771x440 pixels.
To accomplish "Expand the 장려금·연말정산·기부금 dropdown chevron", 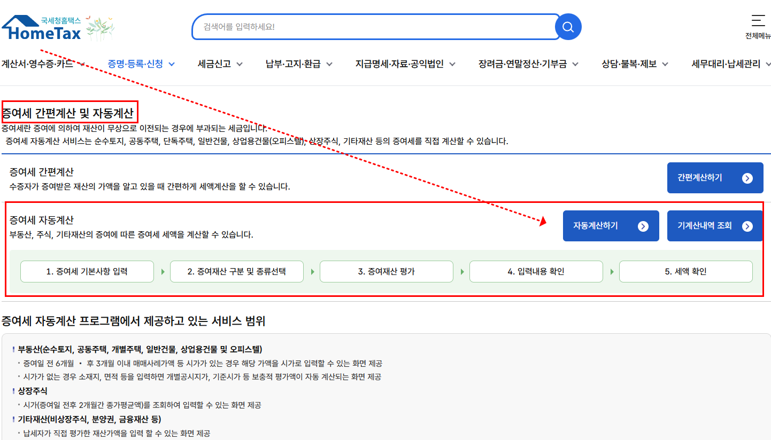I will [x=575, y=63].
